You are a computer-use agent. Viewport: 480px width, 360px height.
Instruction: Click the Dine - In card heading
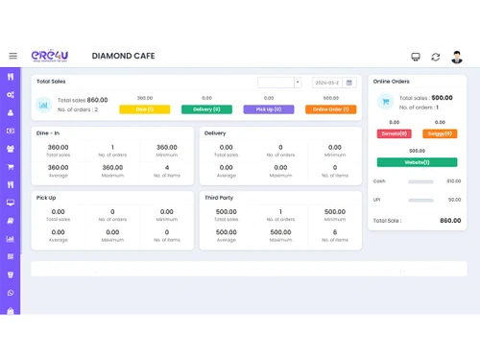tap(48, 133)
